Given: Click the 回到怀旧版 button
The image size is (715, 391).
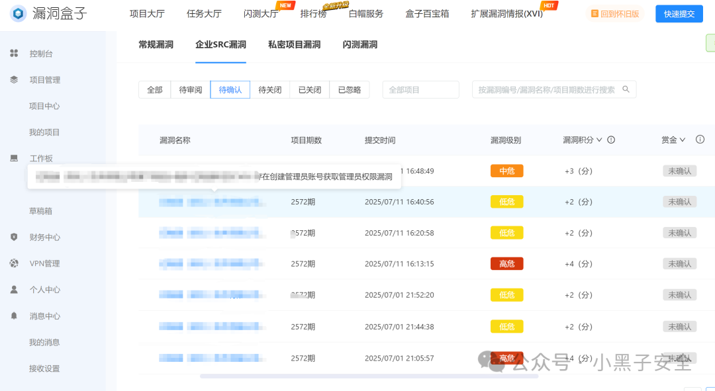Looking at the screenshot, I should pos(615,14).
